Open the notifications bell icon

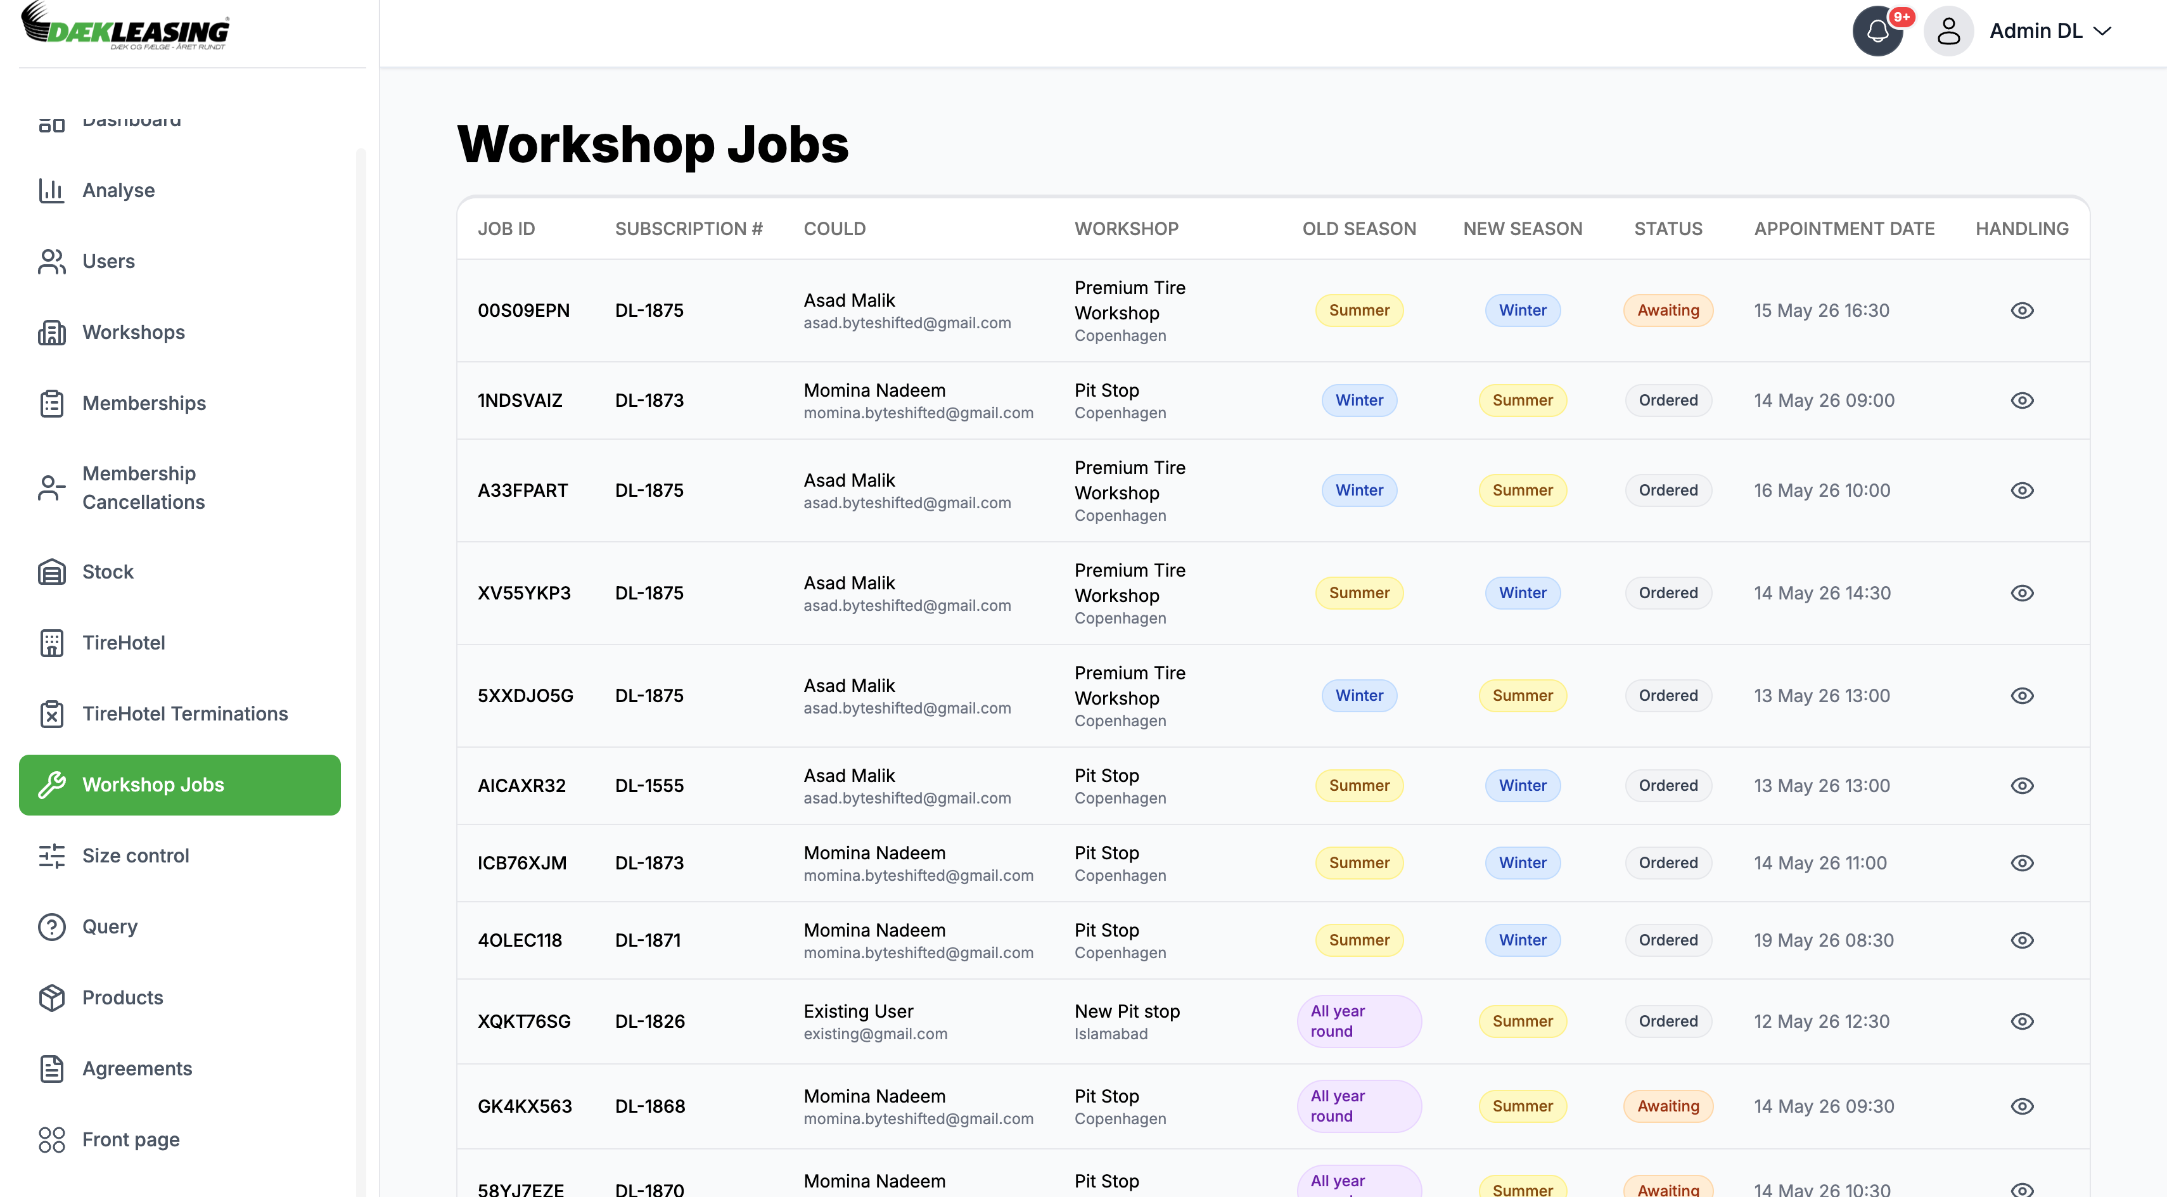click(1877, 31)
